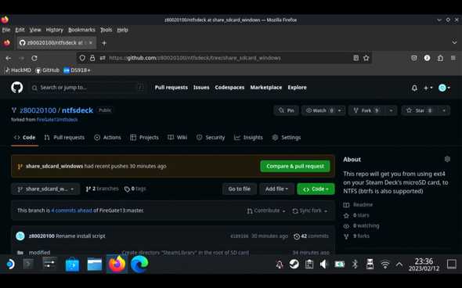Select the Projects tab

pyautogui.click(x=144, y=138)
